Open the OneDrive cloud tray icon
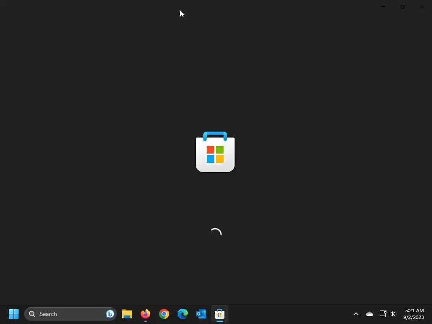 (x=370, y=314)
